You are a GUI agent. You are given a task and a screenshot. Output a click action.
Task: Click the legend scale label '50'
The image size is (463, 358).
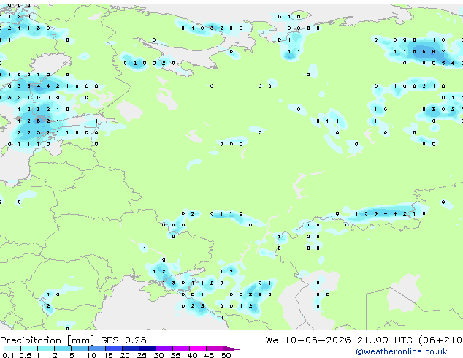(226, 355)
